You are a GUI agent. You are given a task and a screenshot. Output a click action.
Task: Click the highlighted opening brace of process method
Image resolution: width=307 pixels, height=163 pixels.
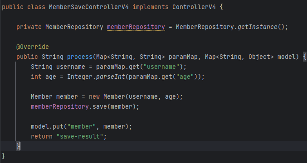pyautogui.click(x=304, y=57)
